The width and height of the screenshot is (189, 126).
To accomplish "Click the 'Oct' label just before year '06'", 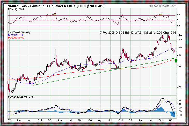I will pos(161,120).
